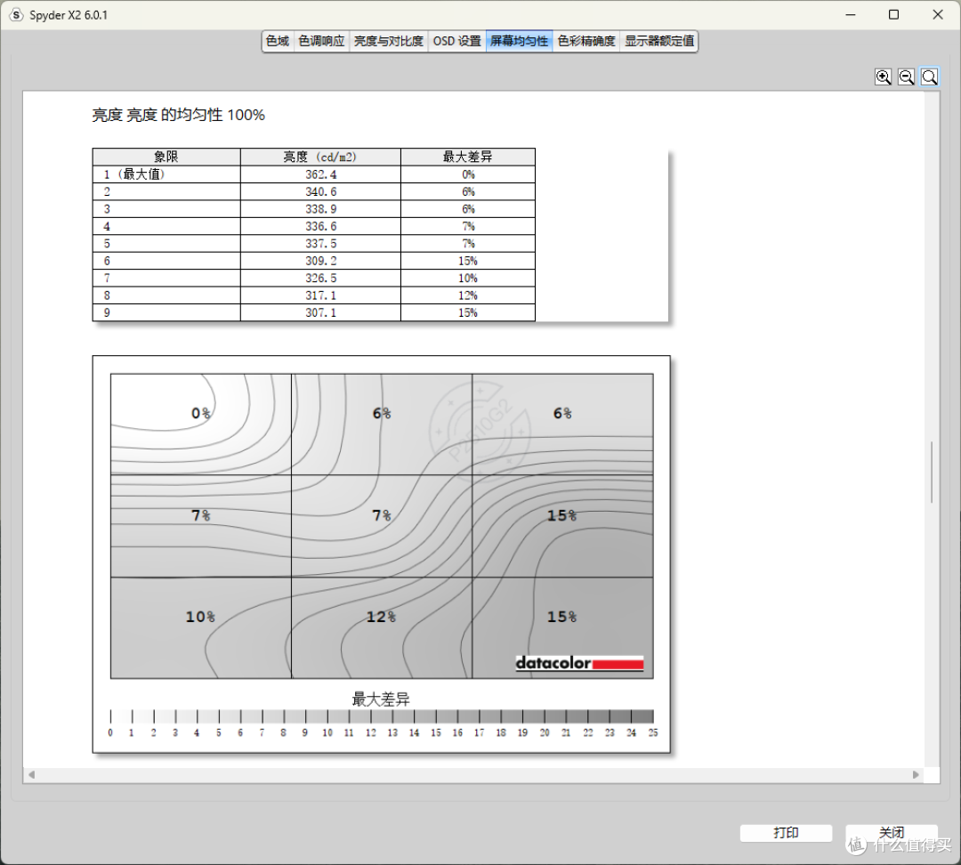
Task: Click the 309.2 brightness value
Action: click(320, 261)
